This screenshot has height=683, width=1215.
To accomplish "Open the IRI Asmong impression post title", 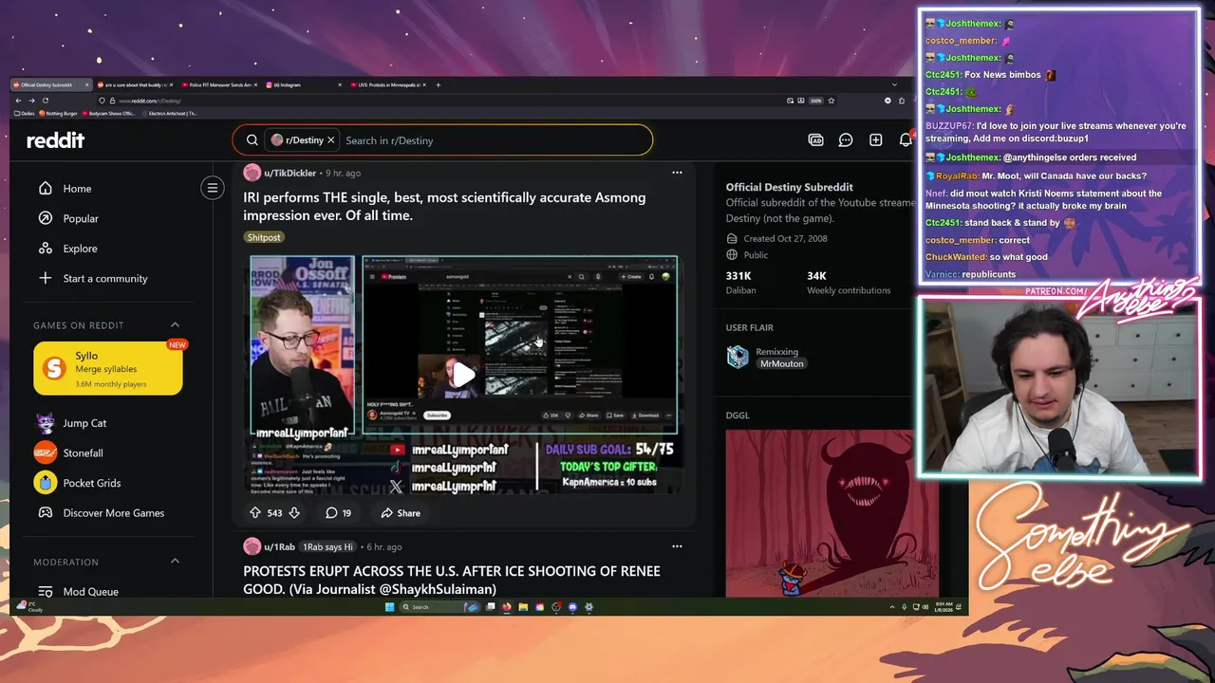I will pyautogui.click(x=444, y=206).
